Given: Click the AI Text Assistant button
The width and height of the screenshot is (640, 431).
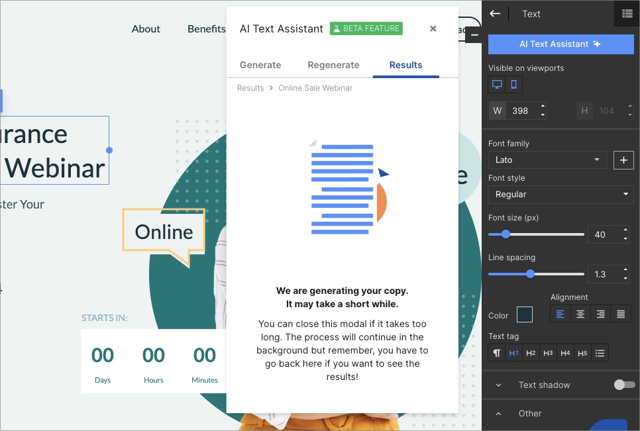Looking at the screenshot, I should 560,44.
